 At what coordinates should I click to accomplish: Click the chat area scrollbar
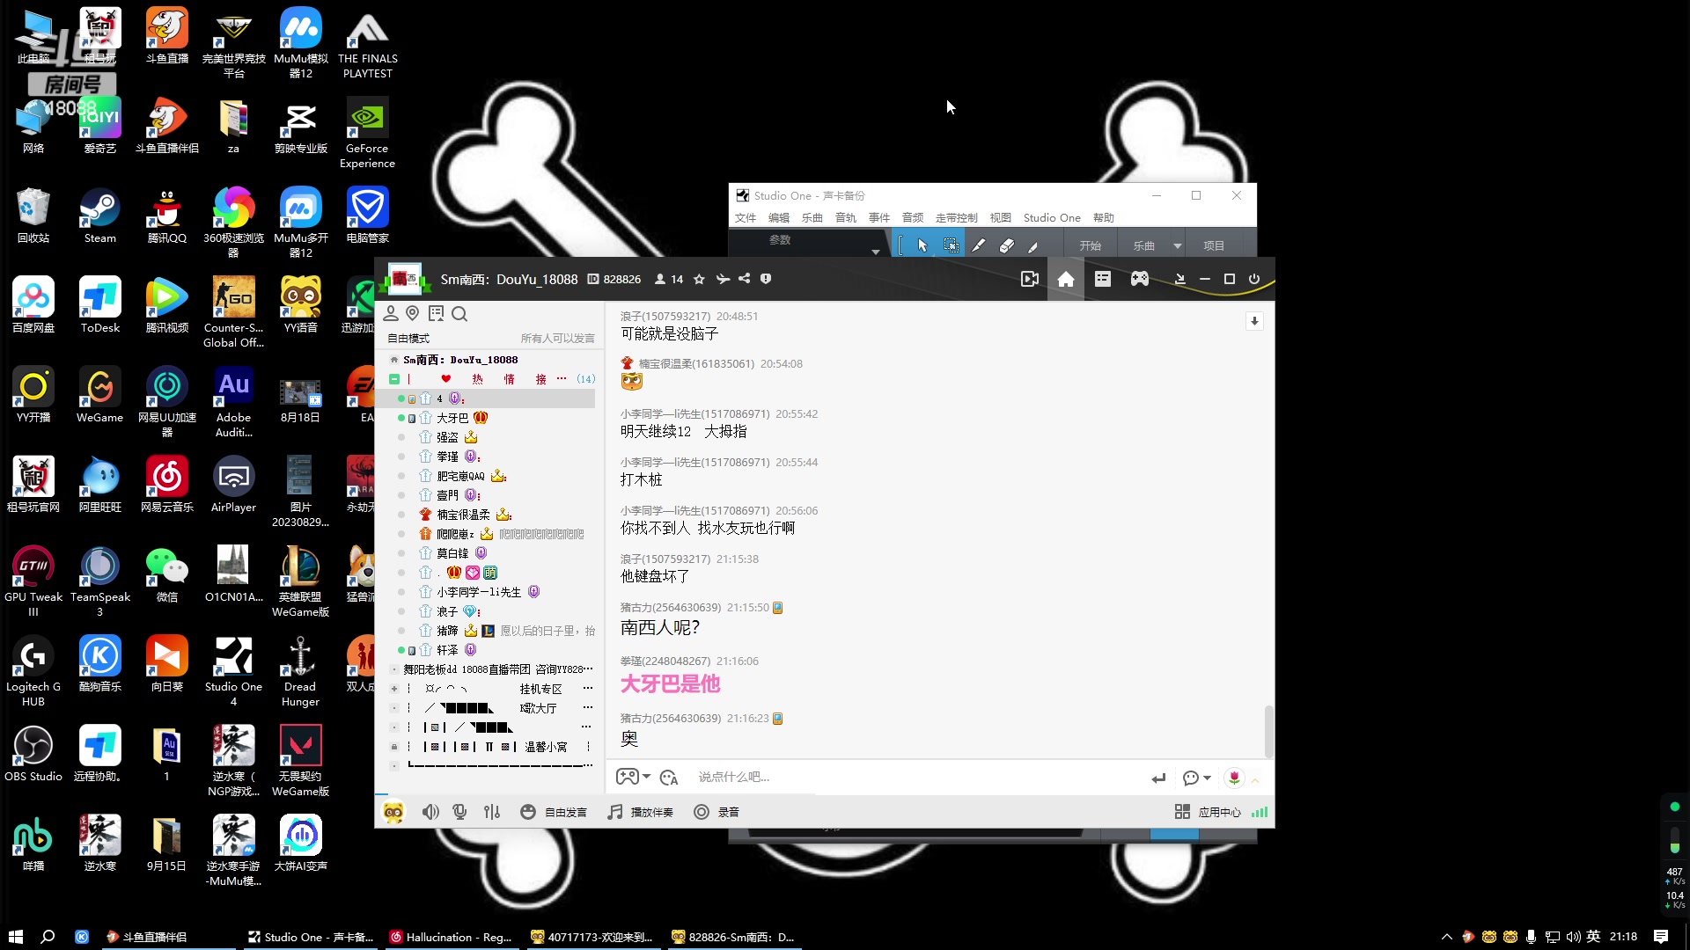(x=1268, y=730)
